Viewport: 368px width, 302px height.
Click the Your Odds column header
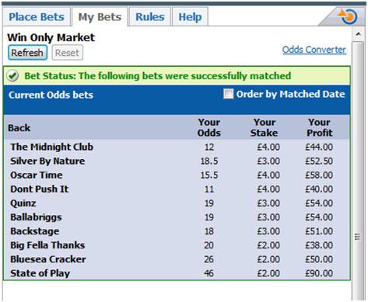click(x=209, y=127)
